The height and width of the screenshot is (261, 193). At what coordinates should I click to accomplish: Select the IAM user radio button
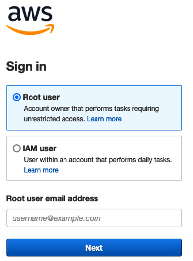tap(17, 148)
